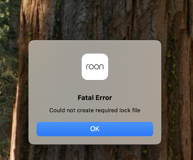The width and height of the screenshot is (193, 160).
Task: Select the 'Fatal Error' heading text
Action: click(95, 98)
